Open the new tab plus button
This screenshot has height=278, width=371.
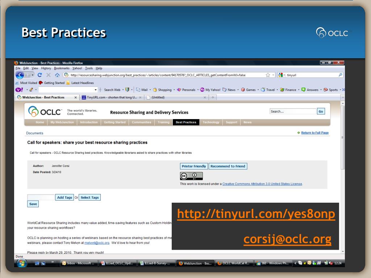click(213, 97)
